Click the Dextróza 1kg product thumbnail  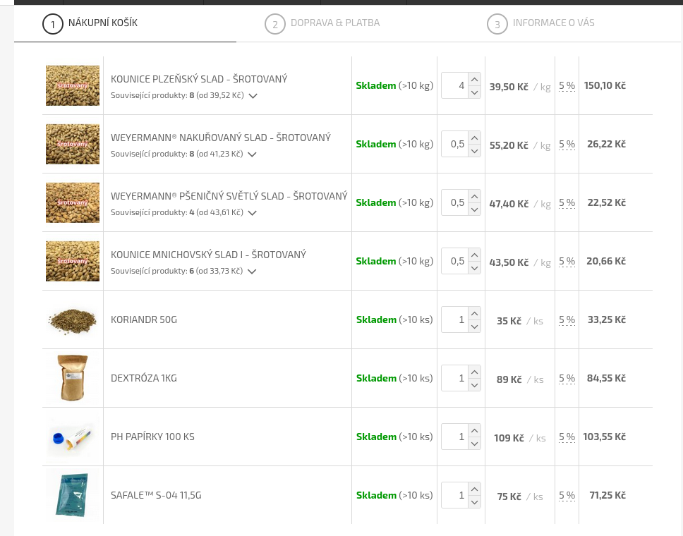click(73, 378)
